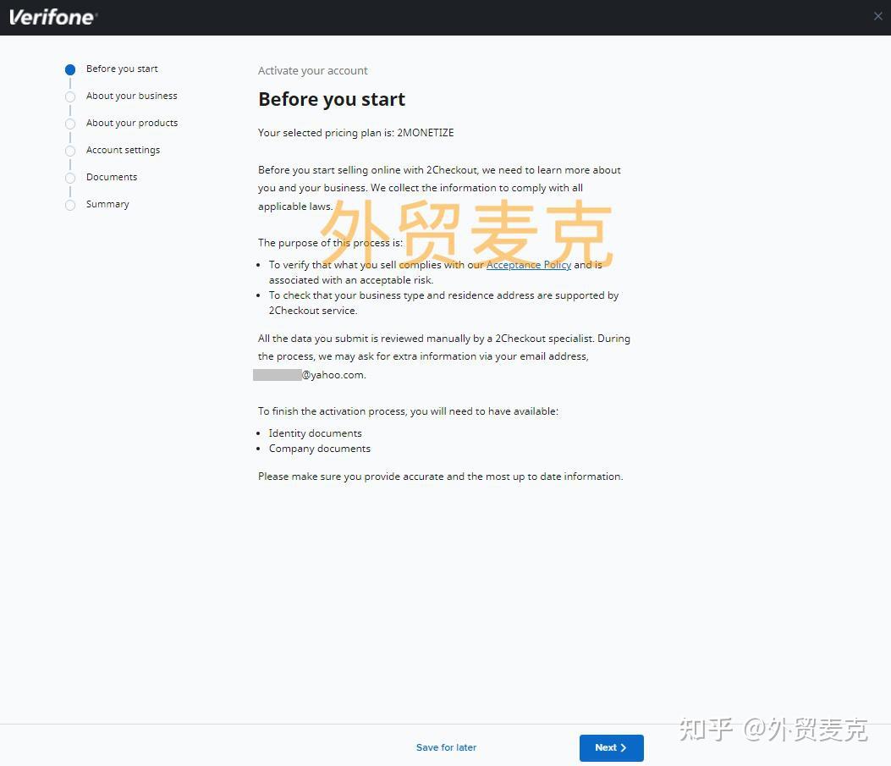Viewport: 891px width, 766px height.
Task: Select the Summary step indicator circle
Action: coord(70,205)
